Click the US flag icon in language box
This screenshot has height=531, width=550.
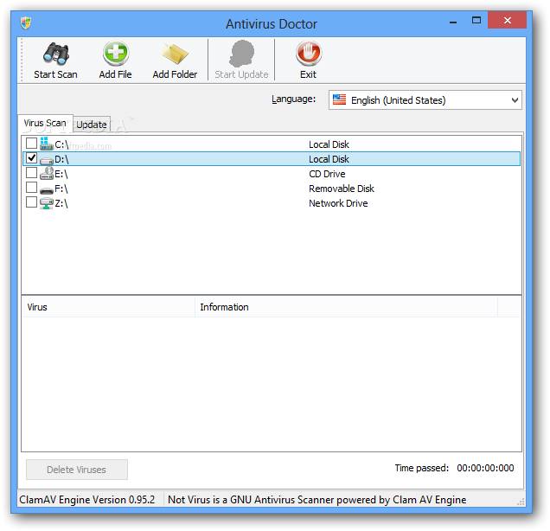tap(339, 99)
